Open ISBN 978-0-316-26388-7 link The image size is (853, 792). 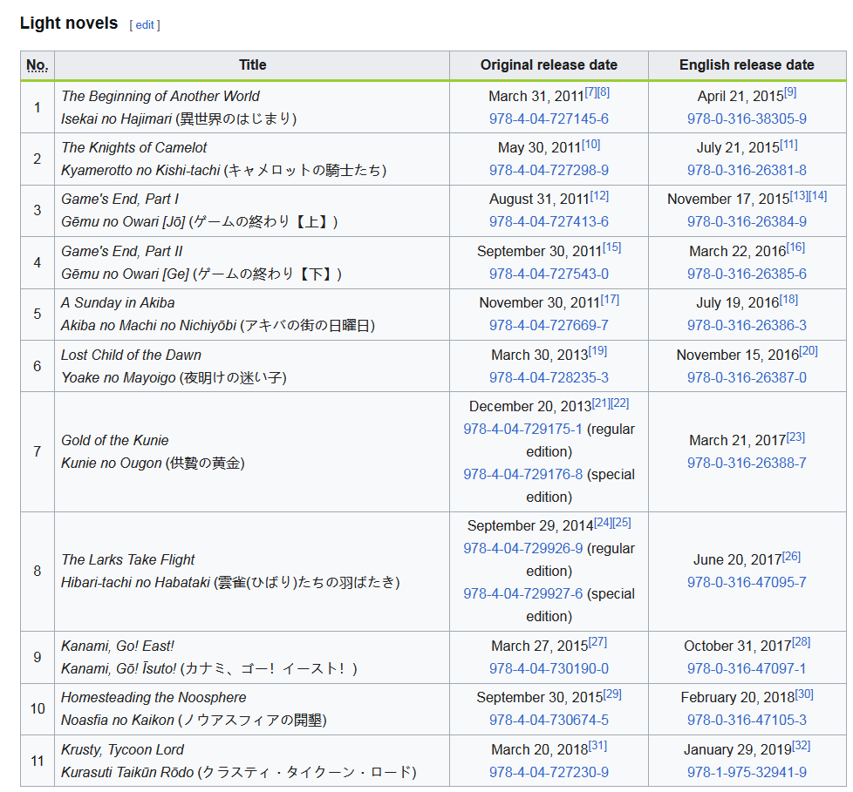click(747, 464)
